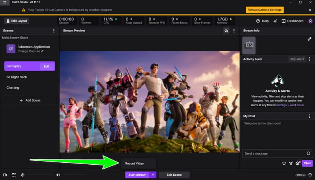The image size is (315, 180).
Task: Open the hamburger main menu
Action: [x=5, y=2]
